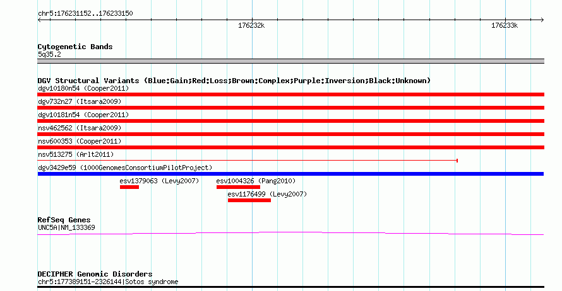The width and height of the screenshot is (562, 291).
Task: Select the red bar under esv1004326
Action: (238, 187)
